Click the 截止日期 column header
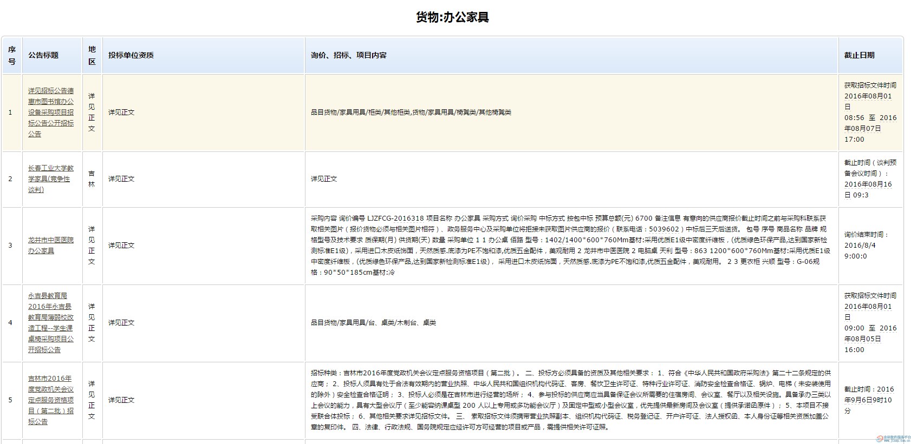Viewport: 911px width, 444px height. pyautogui.click(x=859, y=55)
